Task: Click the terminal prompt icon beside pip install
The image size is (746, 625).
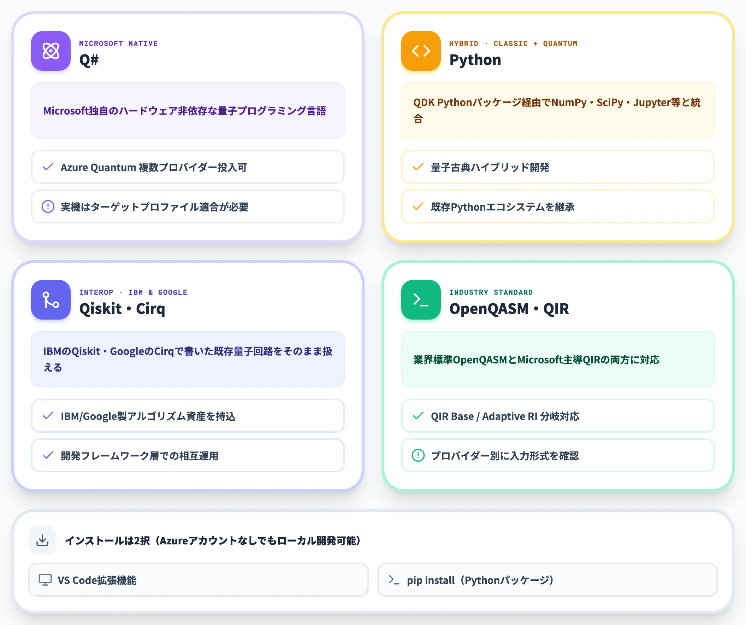Action: 394,580
